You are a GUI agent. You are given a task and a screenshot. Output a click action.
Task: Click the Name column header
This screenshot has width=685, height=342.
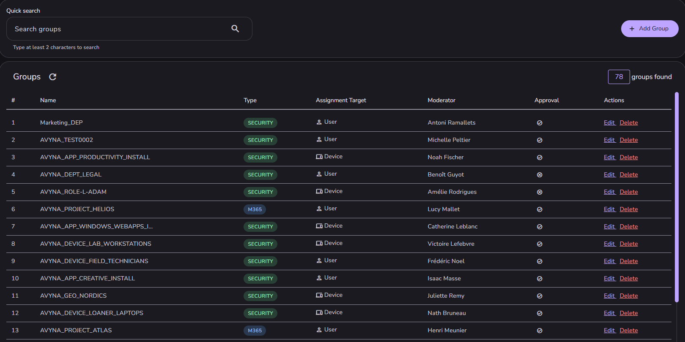(x=48, y=100)
